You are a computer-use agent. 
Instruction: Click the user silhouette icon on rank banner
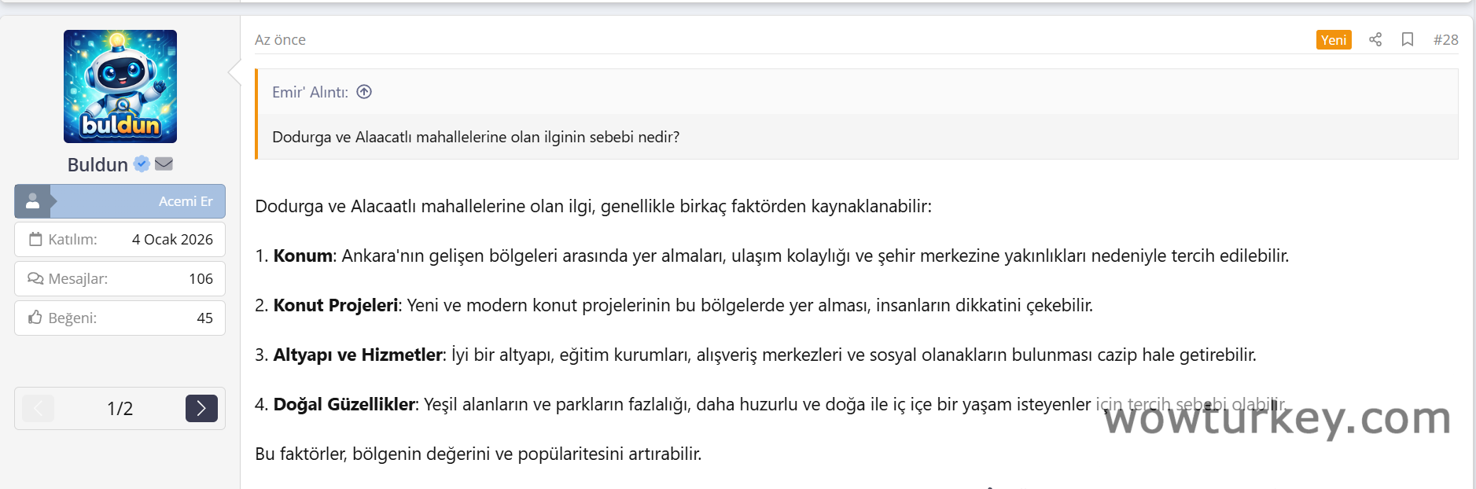coord(33,201)
